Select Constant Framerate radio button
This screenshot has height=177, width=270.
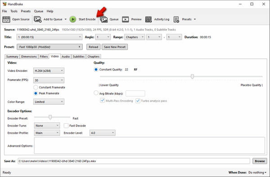click(36, 87)
